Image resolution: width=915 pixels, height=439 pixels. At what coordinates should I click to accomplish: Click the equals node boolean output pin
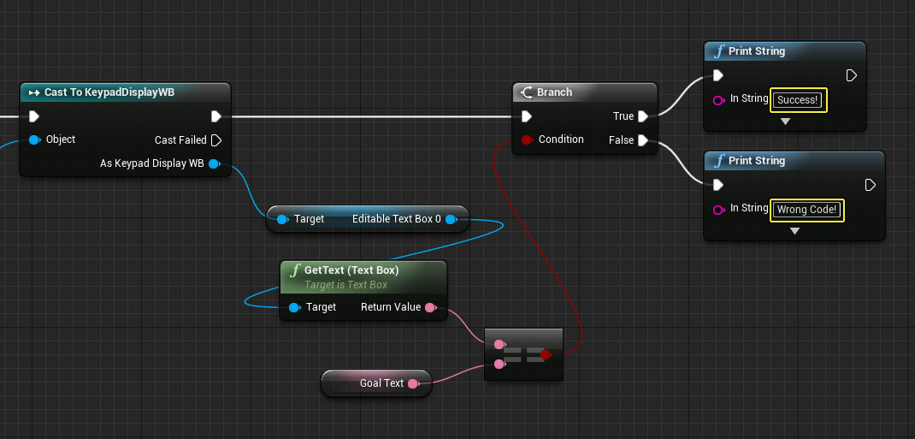pyautogui.click(x=546, y=354)
